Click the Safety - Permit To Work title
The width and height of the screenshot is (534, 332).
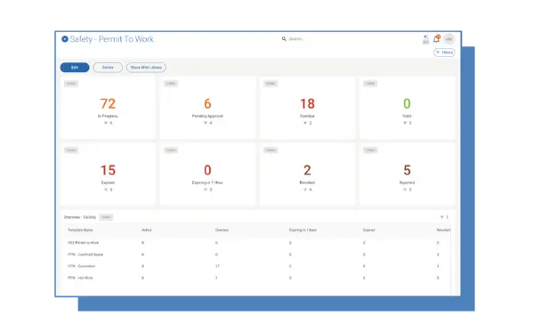pyautogui.click(x=112, y=39)
